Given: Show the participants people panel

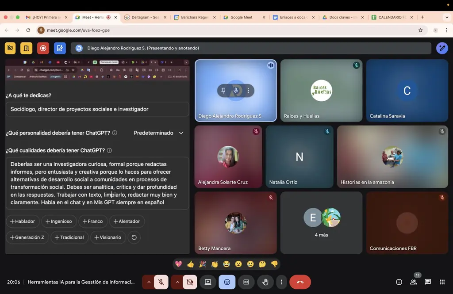Looking at the screenshot, I should click(x=414, y=282).
